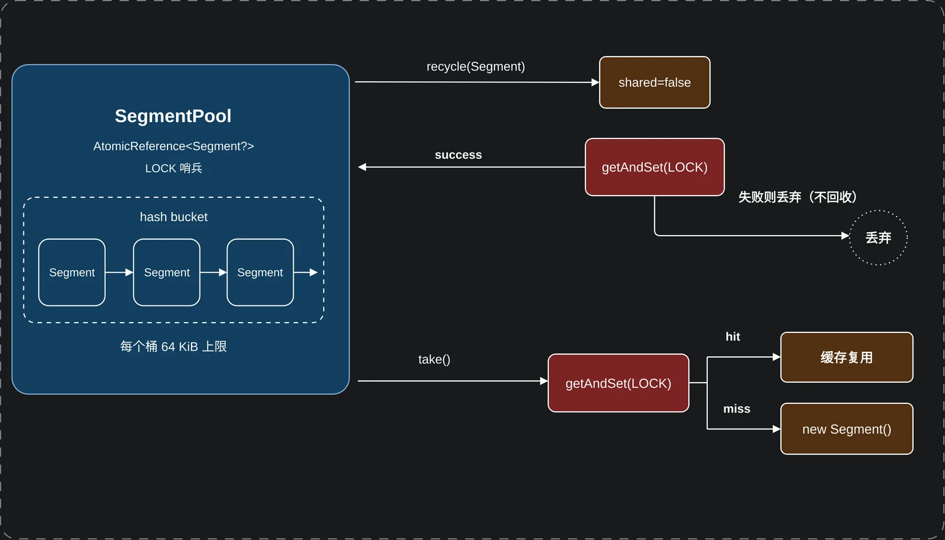Image resolution: width=945 pixels, height=540 pixels.
Task: Click the dotted 丢弃 circle
Action: click(x=879, y=237)
